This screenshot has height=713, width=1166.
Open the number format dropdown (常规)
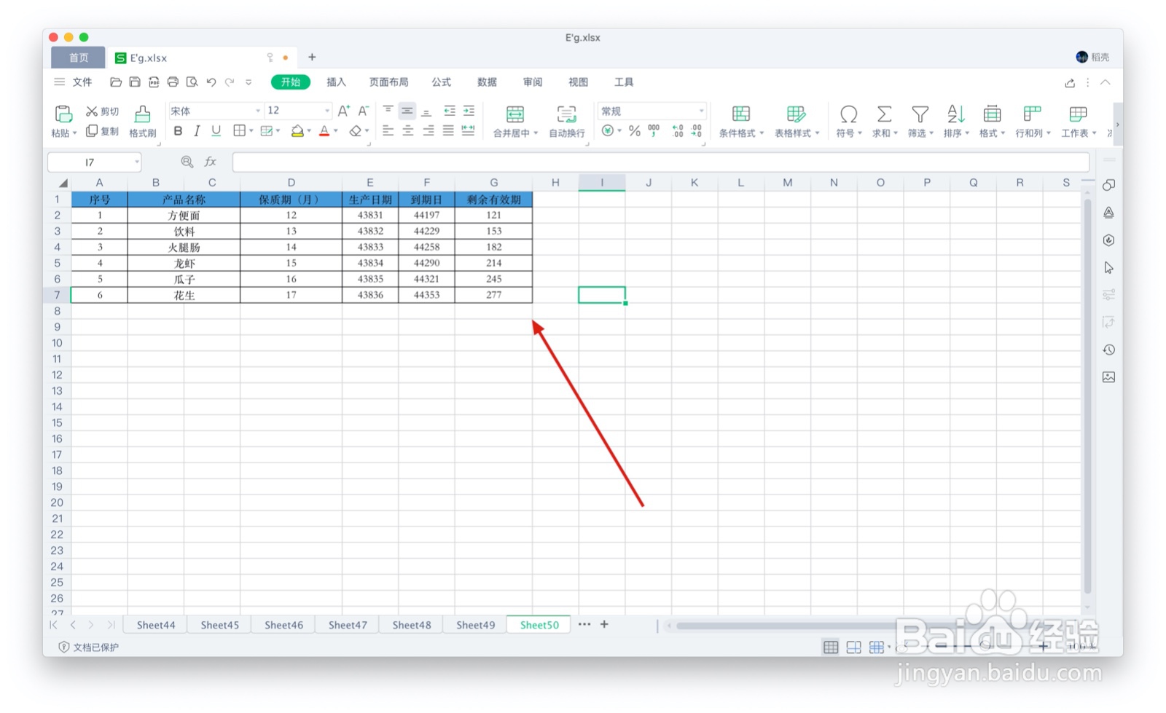point(701,111)
